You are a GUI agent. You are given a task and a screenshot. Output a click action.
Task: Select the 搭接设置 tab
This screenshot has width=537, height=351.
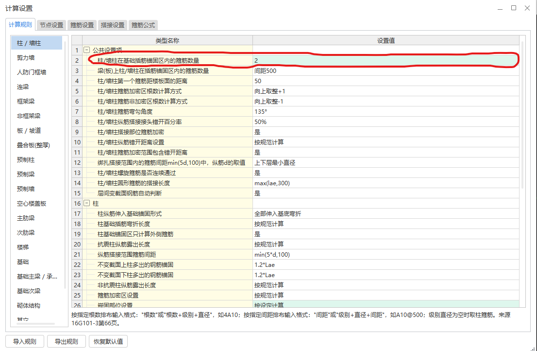pos(113,25)
